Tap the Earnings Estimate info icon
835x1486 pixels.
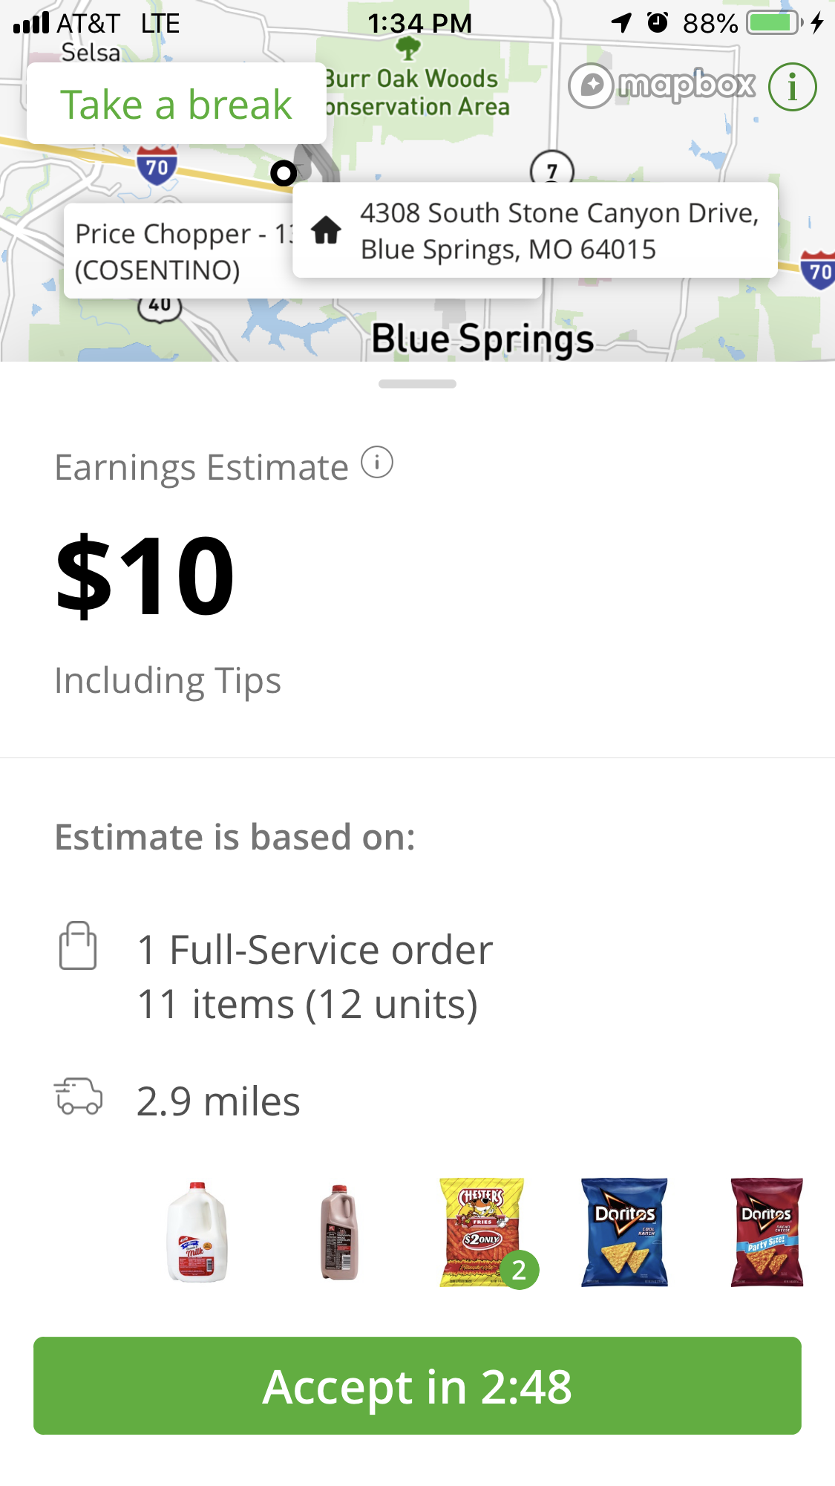click(377, 463)
